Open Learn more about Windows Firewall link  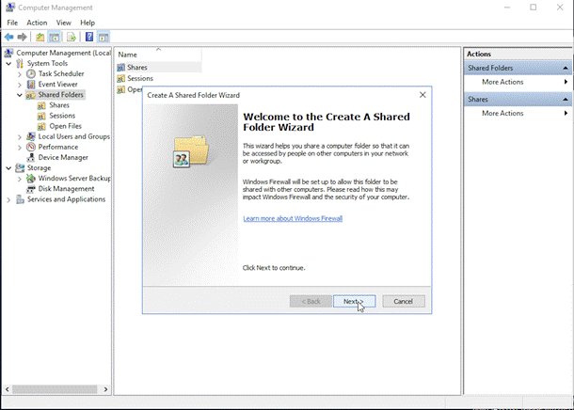(293, 219)
